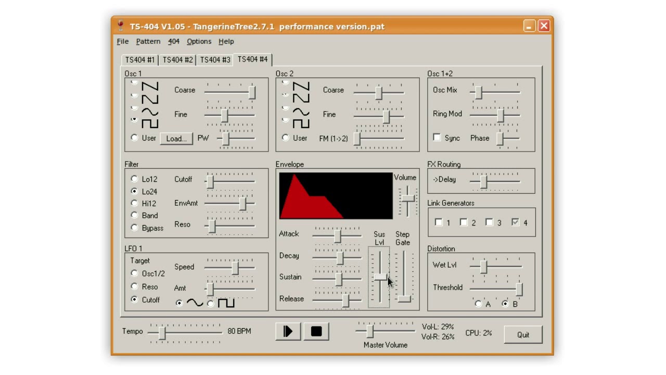Click the Ring Mod slider
Screen dimensions: 666x375
(495, 116)
